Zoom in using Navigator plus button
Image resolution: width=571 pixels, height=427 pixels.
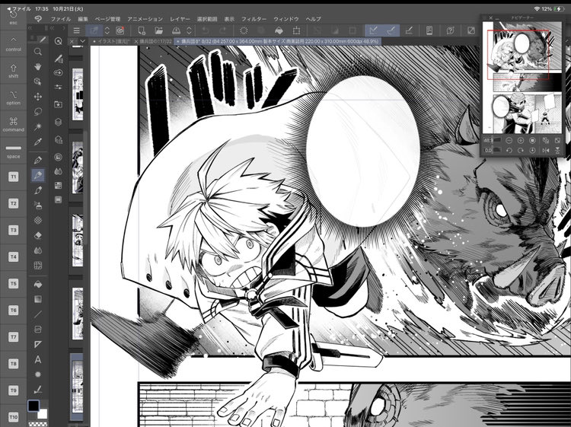coord(521,141)
